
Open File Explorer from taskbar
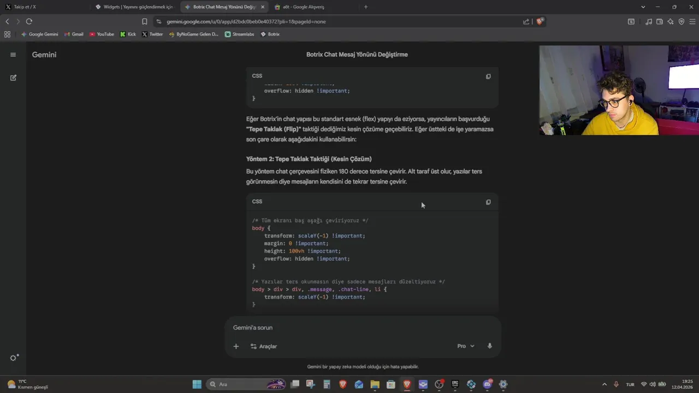(x=375, y=384)
